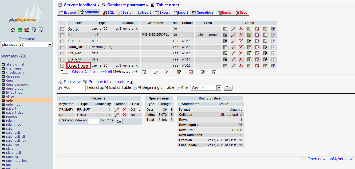The image size is (355, 169).
Task: Open the Propose table structure link
Action: (x=109, y=82)
